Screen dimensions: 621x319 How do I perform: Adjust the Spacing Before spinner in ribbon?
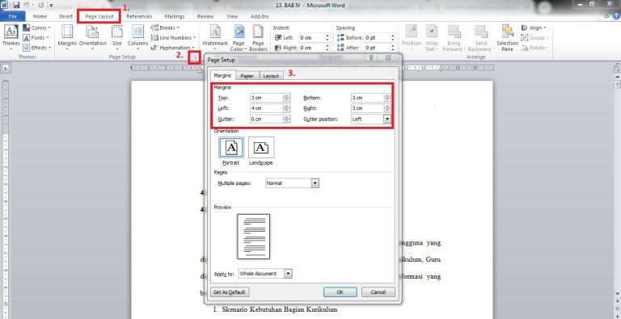393,38
